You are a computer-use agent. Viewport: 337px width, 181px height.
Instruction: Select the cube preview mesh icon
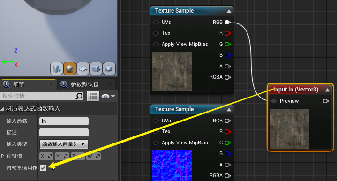coord(96,68)
